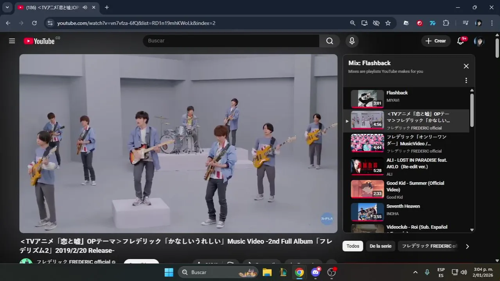Click Chrome address bar URL
This screenshot has width=500, height=281.
coord(136,23)
